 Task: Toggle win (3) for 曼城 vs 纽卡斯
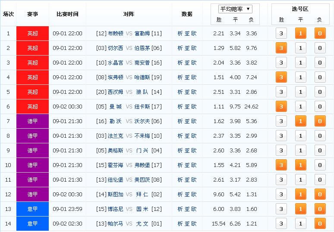(x=281, y=106)
